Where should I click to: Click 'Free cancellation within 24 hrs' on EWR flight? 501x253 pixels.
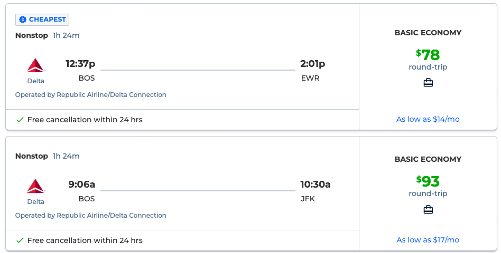(85, 120)
